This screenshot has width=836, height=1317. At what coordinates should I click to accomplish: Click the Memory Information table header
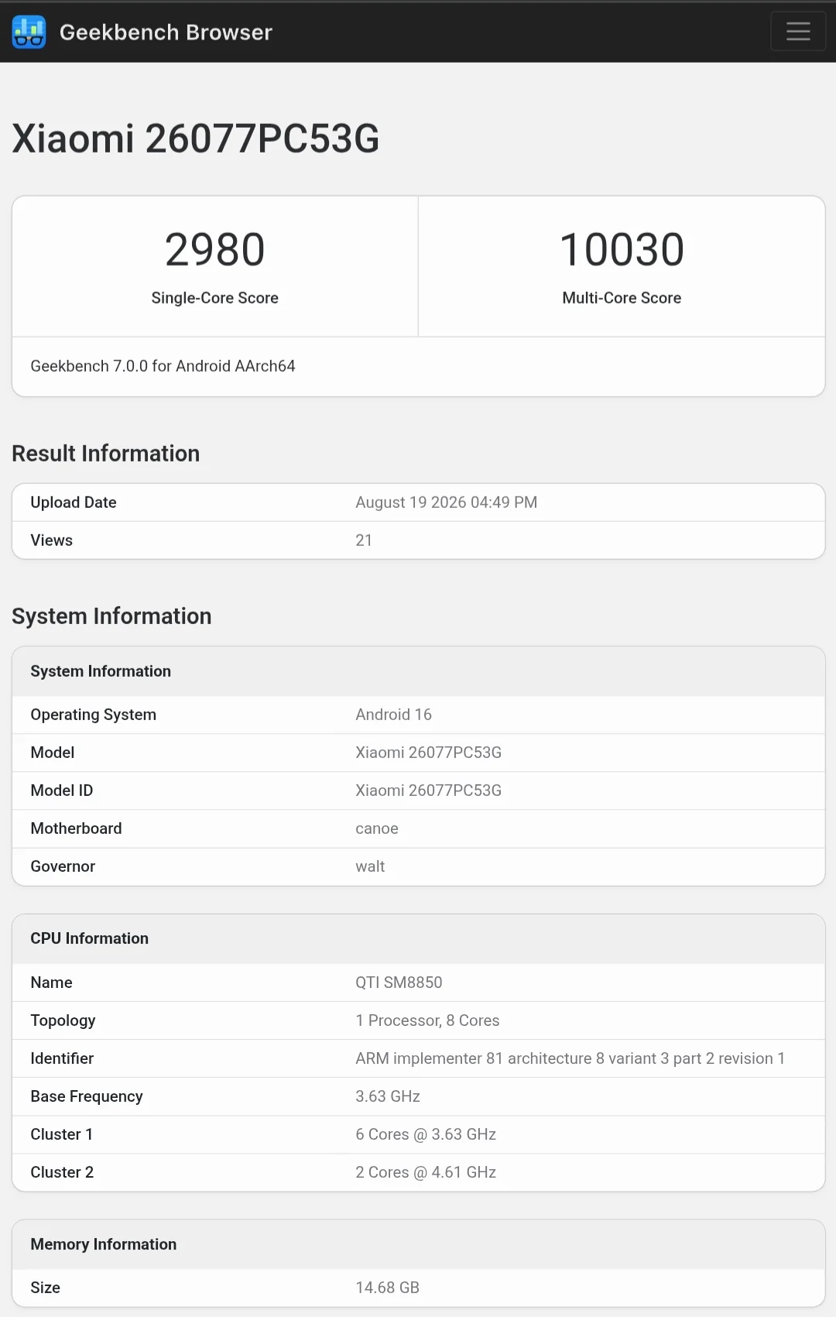click(104, 1244)
